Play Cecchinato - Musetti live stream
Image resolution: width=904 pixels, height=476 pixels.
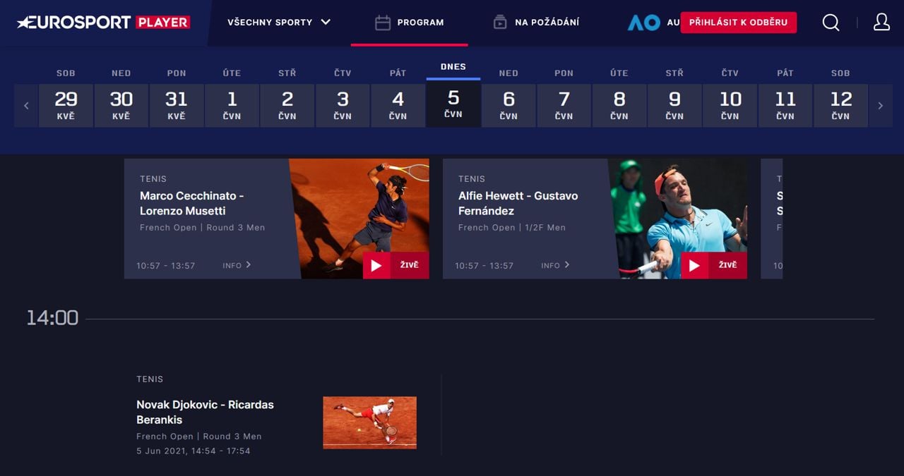click(395, 265)
